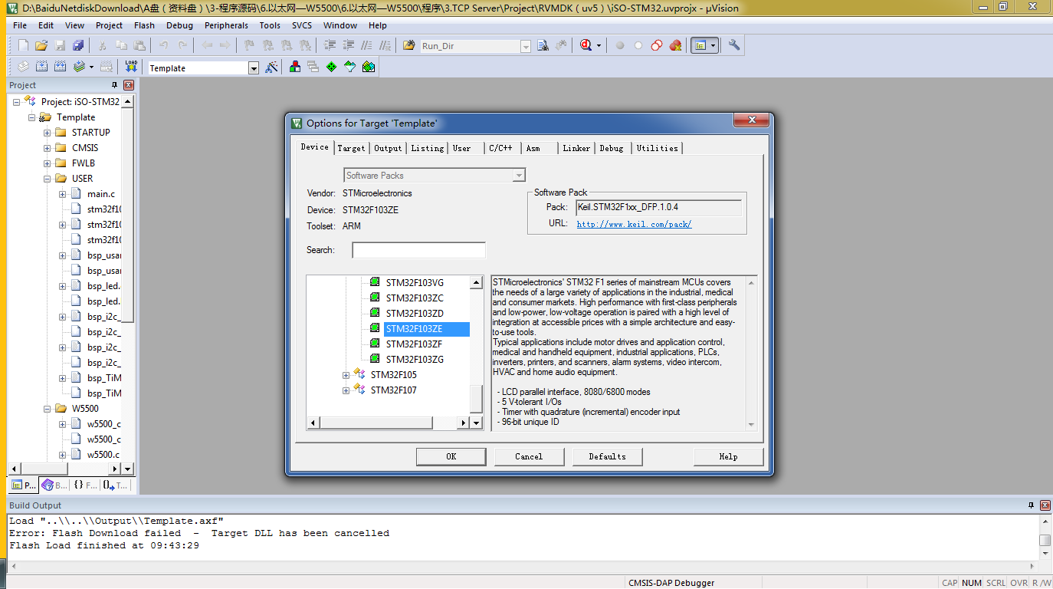
Task: Expand the STM32F105 device node
Action: (x=346, y=375)
